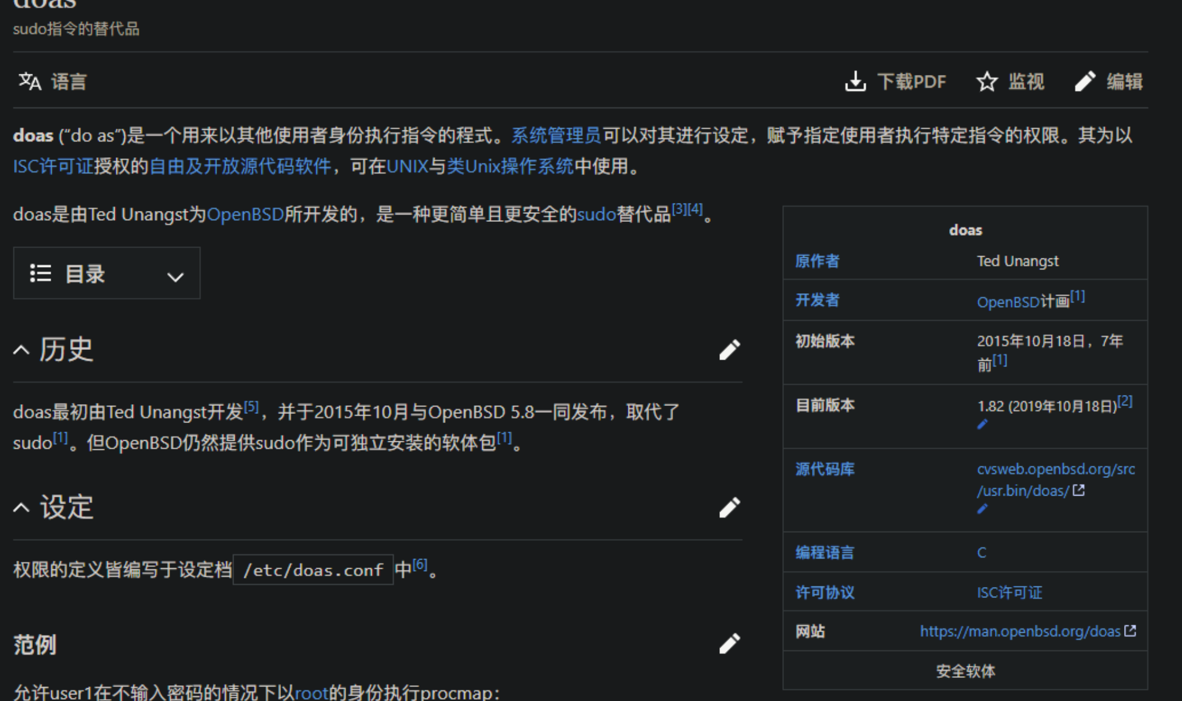Click the 许可协议 infobox label link
Viewport: 1182px width, 701px height.
(x=825, y=592)
